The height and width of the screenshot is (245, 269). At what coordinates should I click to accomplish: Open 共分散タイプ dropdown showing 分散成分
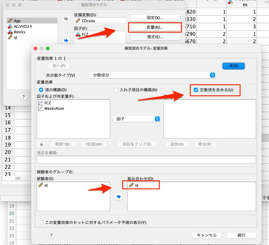point(152,75)
